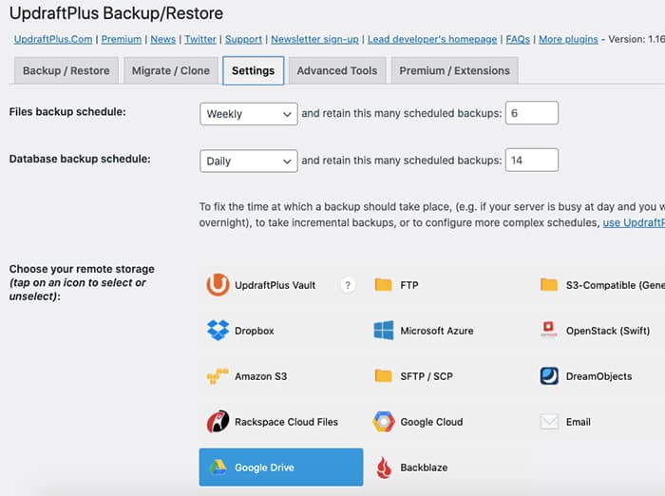The image size is (665, 496).
Task: Select the OpenStack (Swift) icon
Action: pos(549,330)
